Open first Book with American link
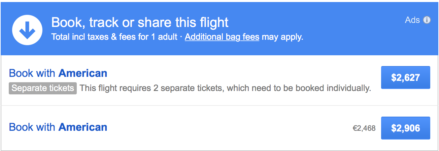439x151 pixels. (x=58, y=73)
